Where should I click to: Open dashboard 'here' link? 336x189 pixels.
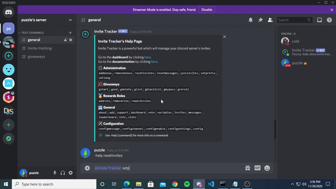coord(148,57)
